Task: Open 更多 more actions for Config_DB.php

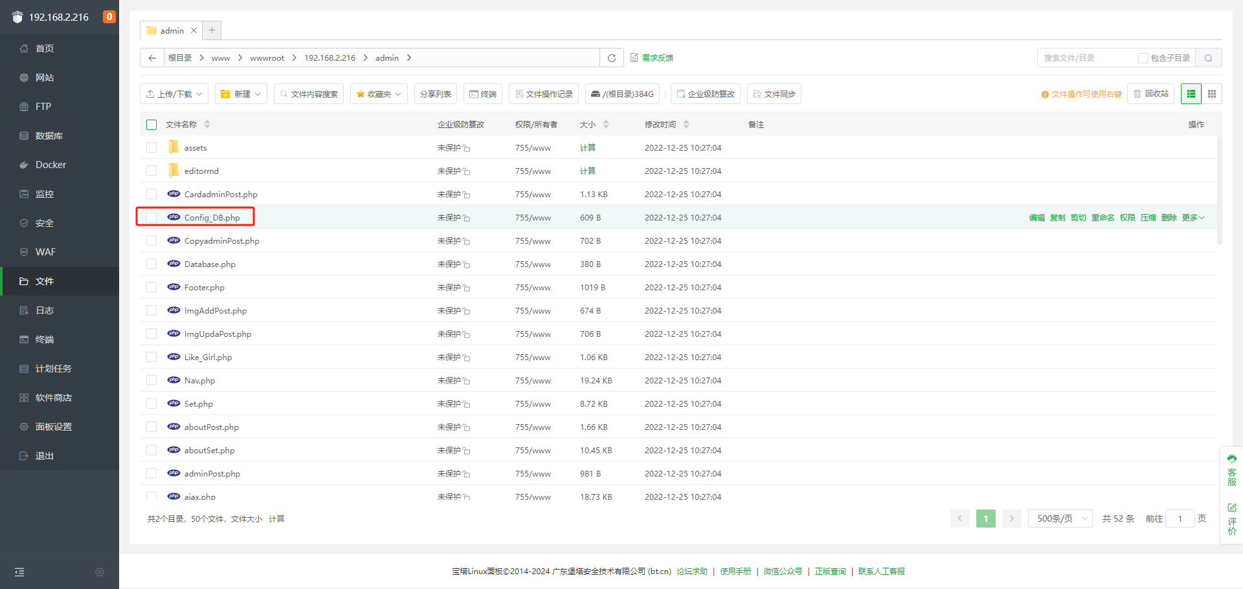Action: [1193, 217]
